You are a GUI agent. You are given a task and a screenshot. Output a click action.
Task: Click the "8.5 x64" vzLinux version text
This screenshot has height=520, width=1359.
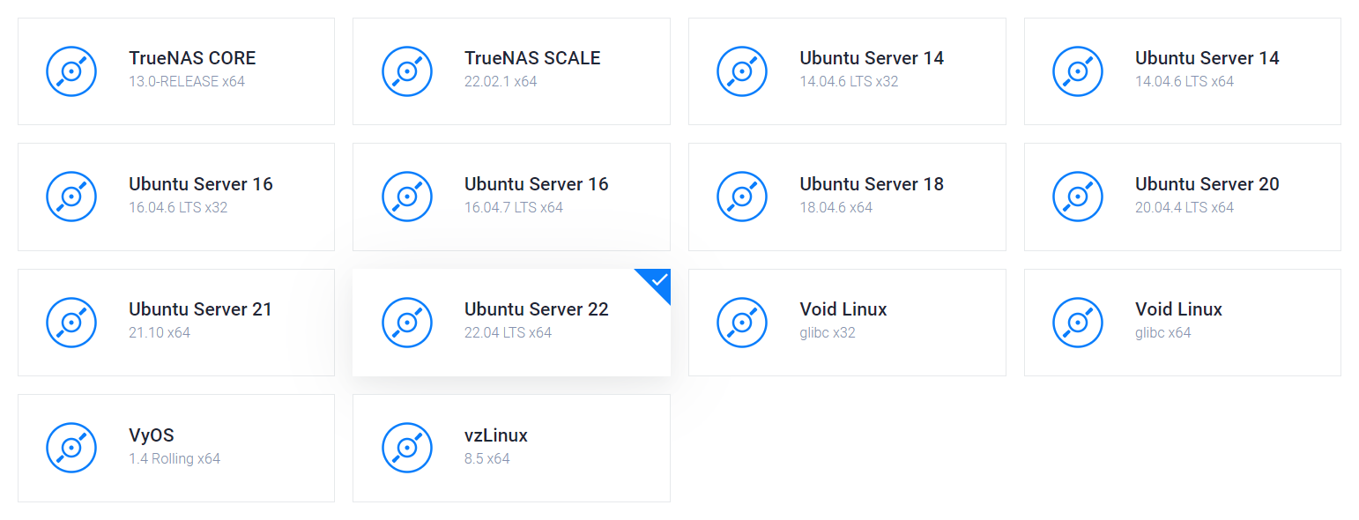pos(487,458)
